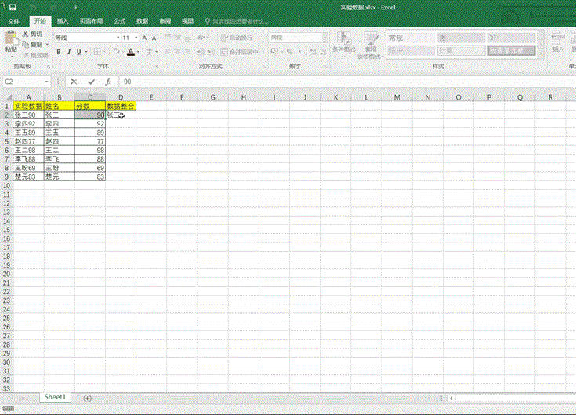Viewport: 576px width, 415px height.
Task: Click the Save icon in title bar
Action: click(13, 6)
